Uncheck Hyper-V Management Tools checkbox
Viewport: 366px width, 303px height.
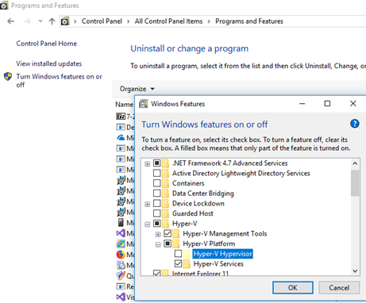tap(168, 233)
